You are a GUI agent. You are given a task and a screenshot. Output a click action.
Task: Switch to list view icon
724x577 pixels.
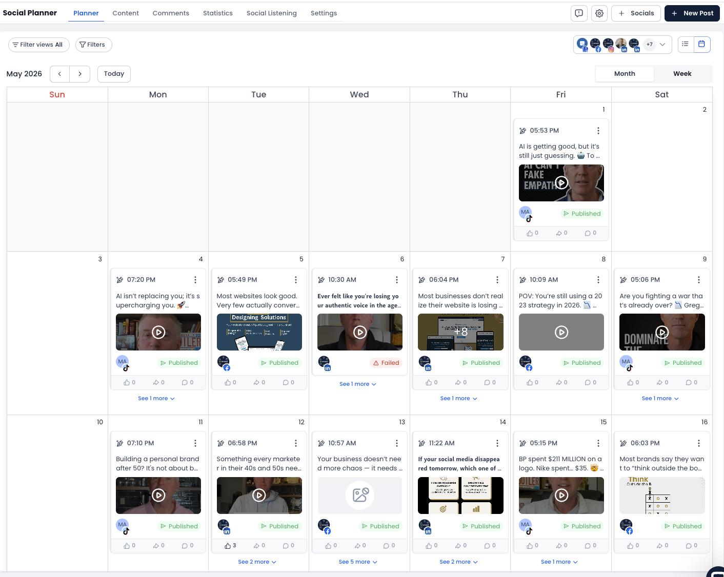coord(686,45)
